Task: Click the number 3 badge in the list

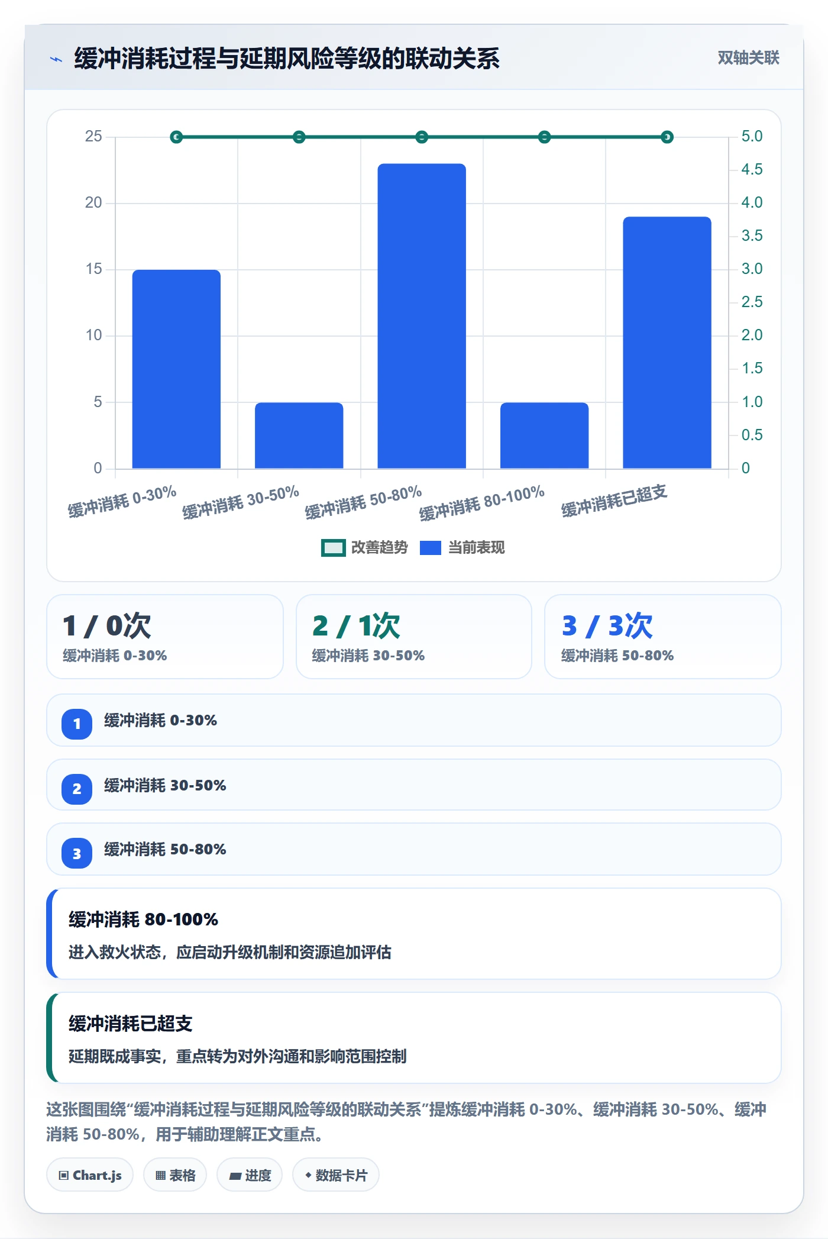Action: (x=77, y=854)
